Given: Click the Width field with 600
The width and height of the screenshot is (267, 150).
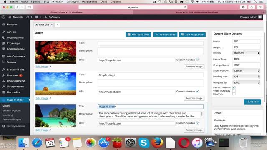Looking at the screenshot, I should [246, 41].
